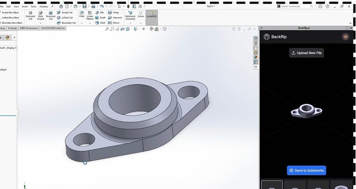356x189 pixels.
Task: Click the Rebuild traffic light icon
Action: (128, 6)
